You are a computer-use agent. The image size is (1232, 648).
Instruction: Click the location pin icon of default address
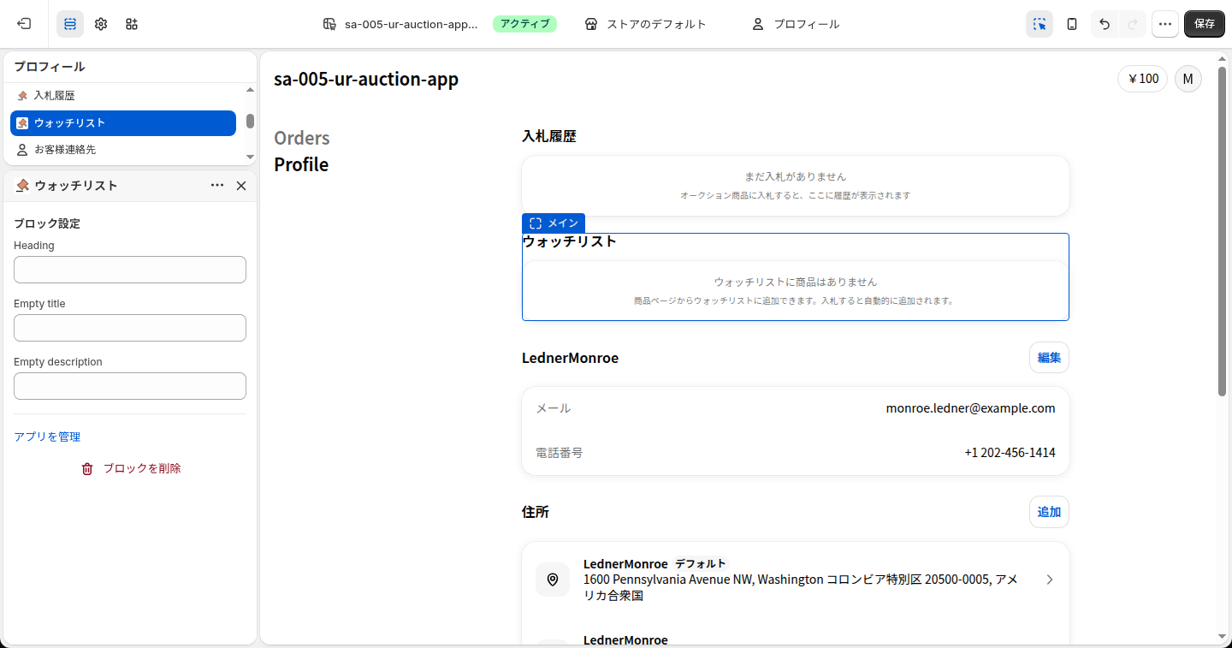(553, 580)
